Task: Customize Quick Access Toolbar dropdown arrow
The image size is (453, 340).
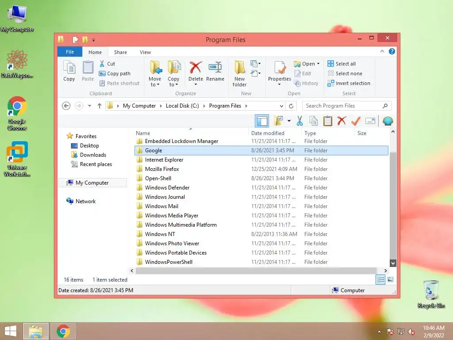Action: click(x=93, y=40)
